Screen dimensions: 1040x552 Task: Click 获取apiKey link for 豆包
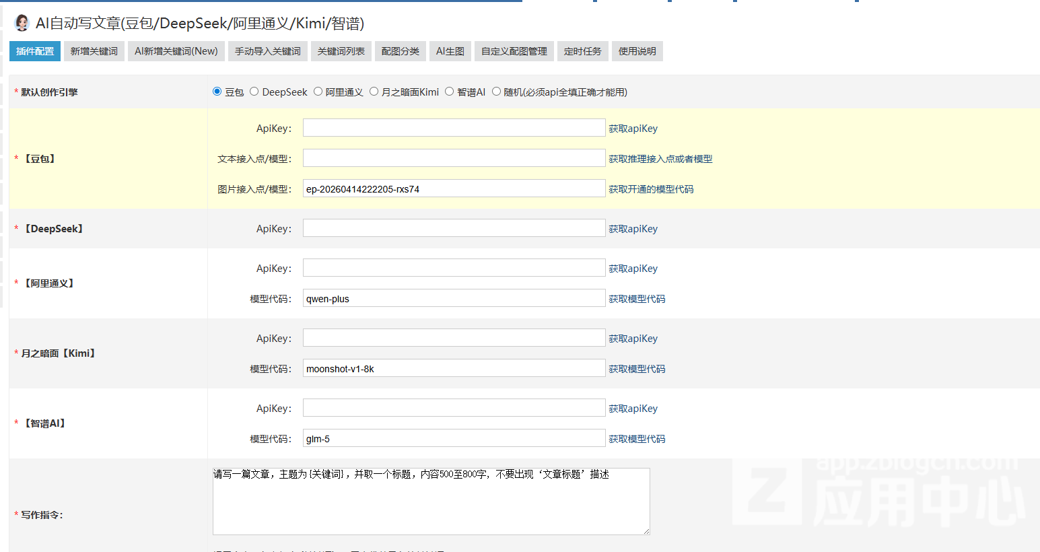click(x=633, y=129)
